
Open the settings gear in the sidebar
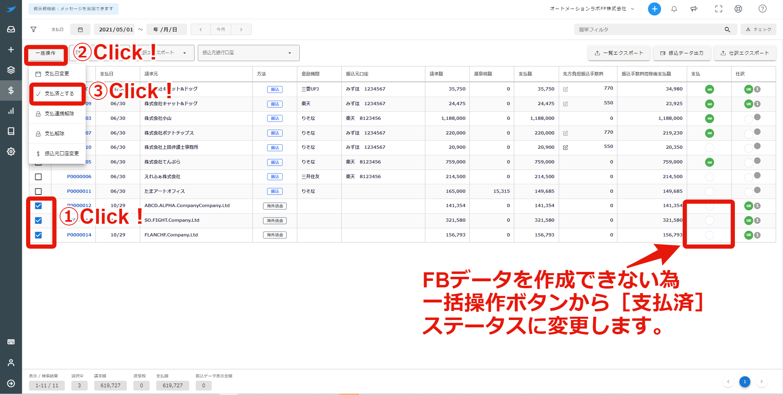[11, 151]
